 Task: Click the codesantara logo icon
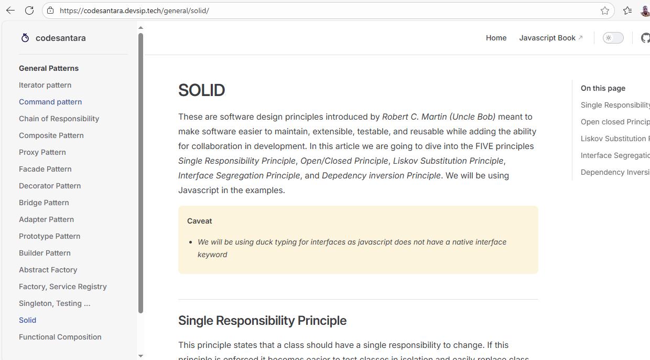(25, 38)
